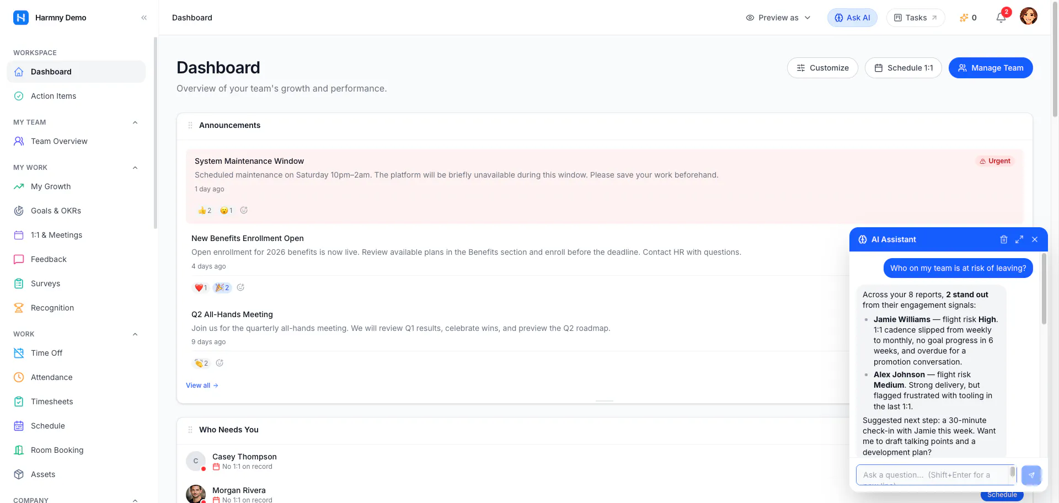Open the user profile avatar
The height and width of the screenshot is (503, 1059).
click(1029, 17)
